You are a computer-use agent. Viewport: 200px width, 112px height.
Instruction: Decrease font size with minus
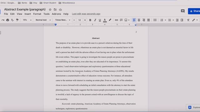click(x=74, y=20)
